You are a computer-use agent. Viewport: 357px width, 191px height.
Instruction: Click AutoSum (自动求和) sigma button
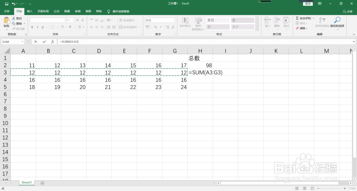[303, 18]
